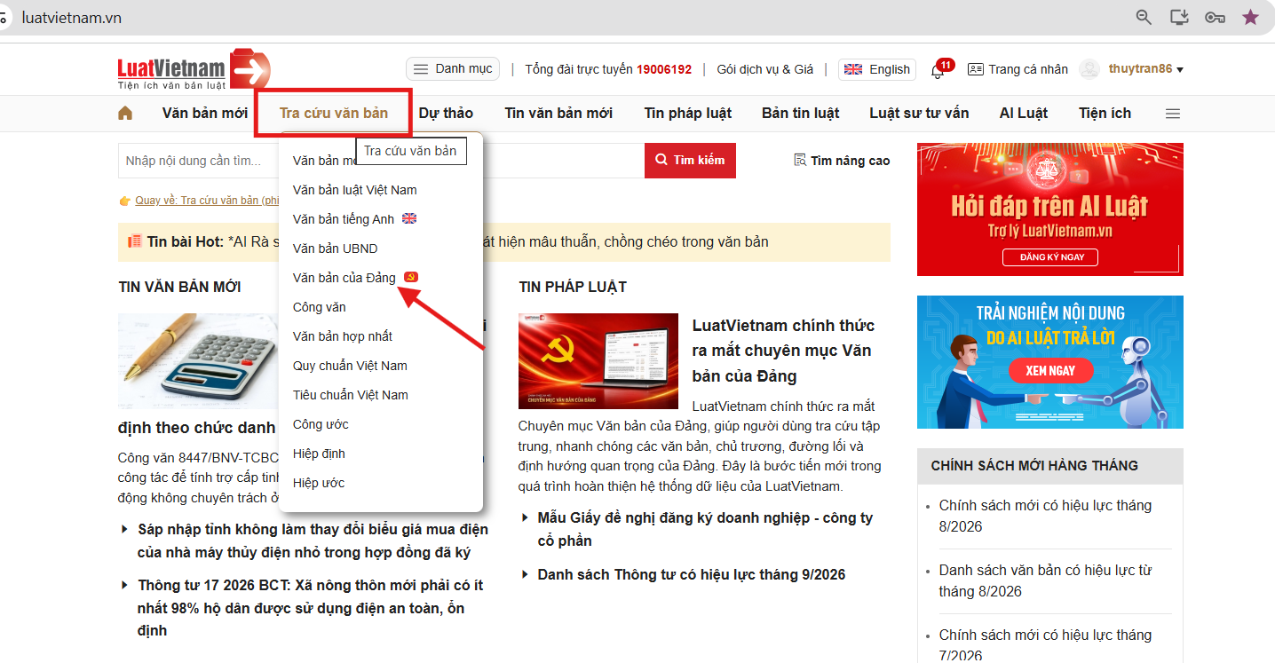Open Danh sách văn bản có hiệu lực từ tháng 8/2026
This screenshot has height=663, width=1275.
1045,580
